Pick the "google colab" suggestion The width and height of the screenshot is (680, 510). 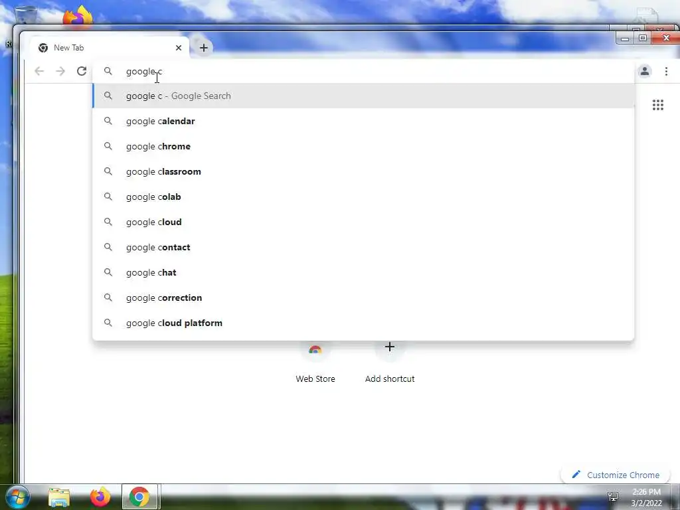pyautogui.click(x=363, y=197)
